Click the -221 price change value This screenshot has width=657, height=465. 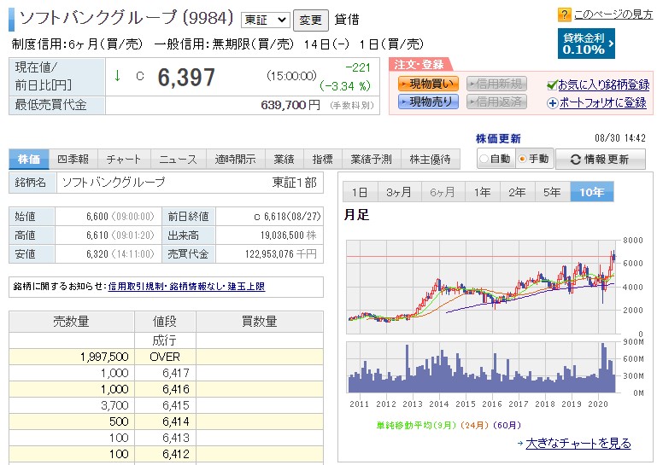pyautogui.click(x=358, y=67)
